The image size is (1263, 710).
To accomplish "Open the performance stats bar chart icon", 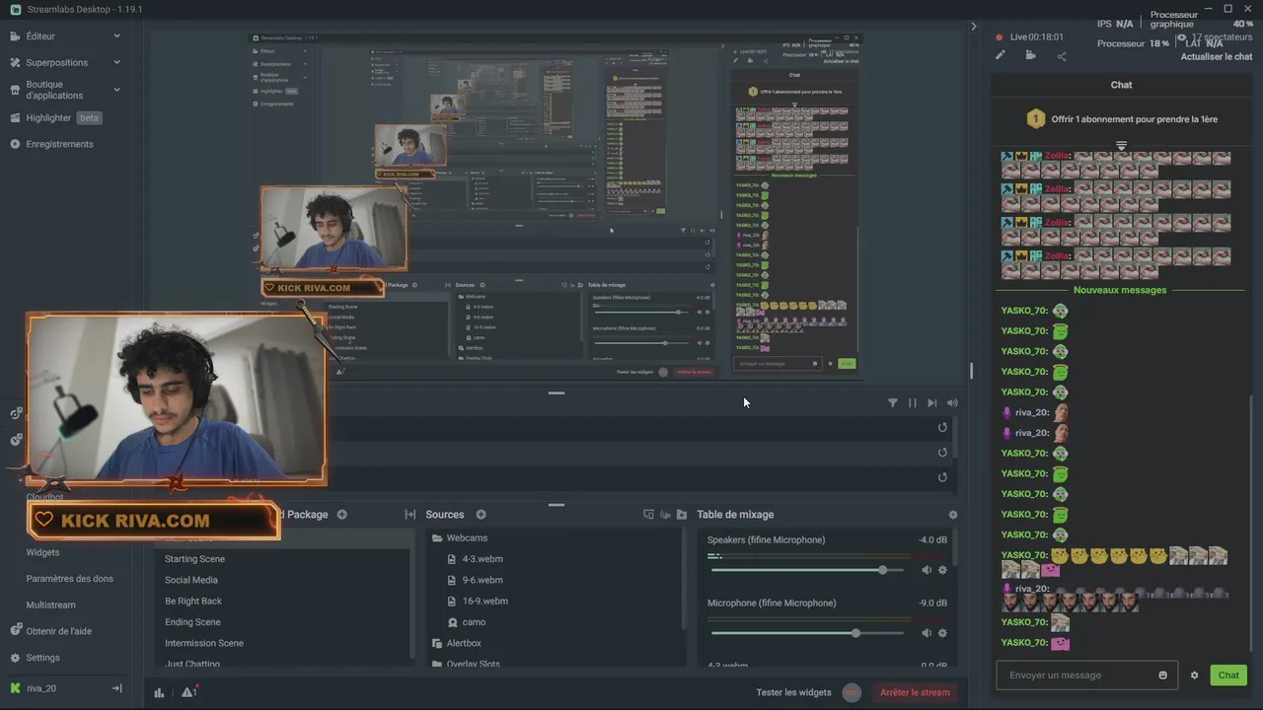I will [159, 692].
